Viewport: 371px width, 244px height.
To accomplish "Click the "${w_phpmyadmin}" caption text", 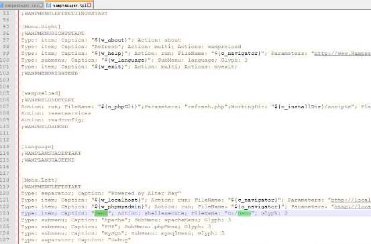I will point(119,206).
